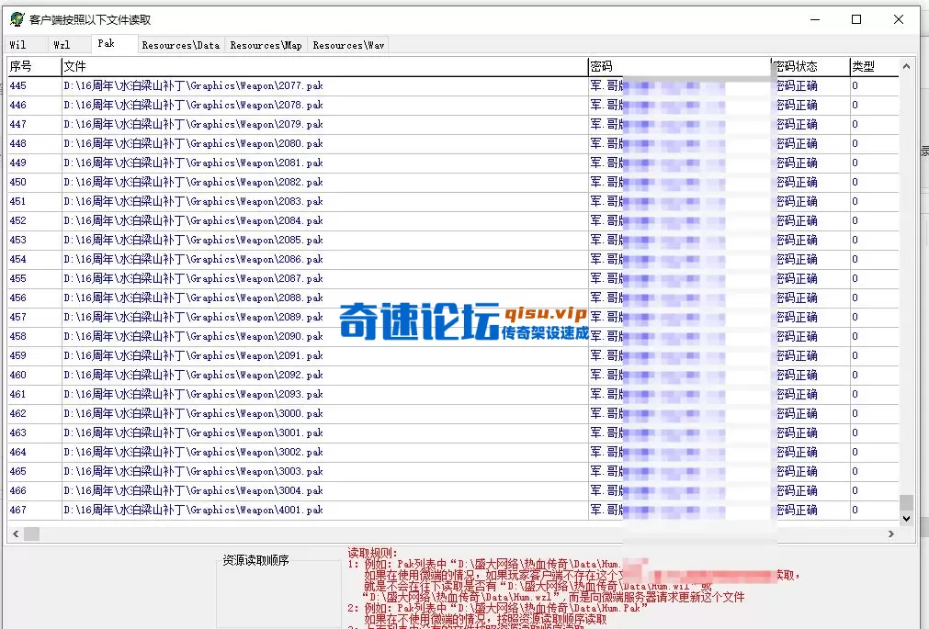Viewport: 929px width, 629px height.
Task: Select the active Pak tab
Action: pos(114,42)
